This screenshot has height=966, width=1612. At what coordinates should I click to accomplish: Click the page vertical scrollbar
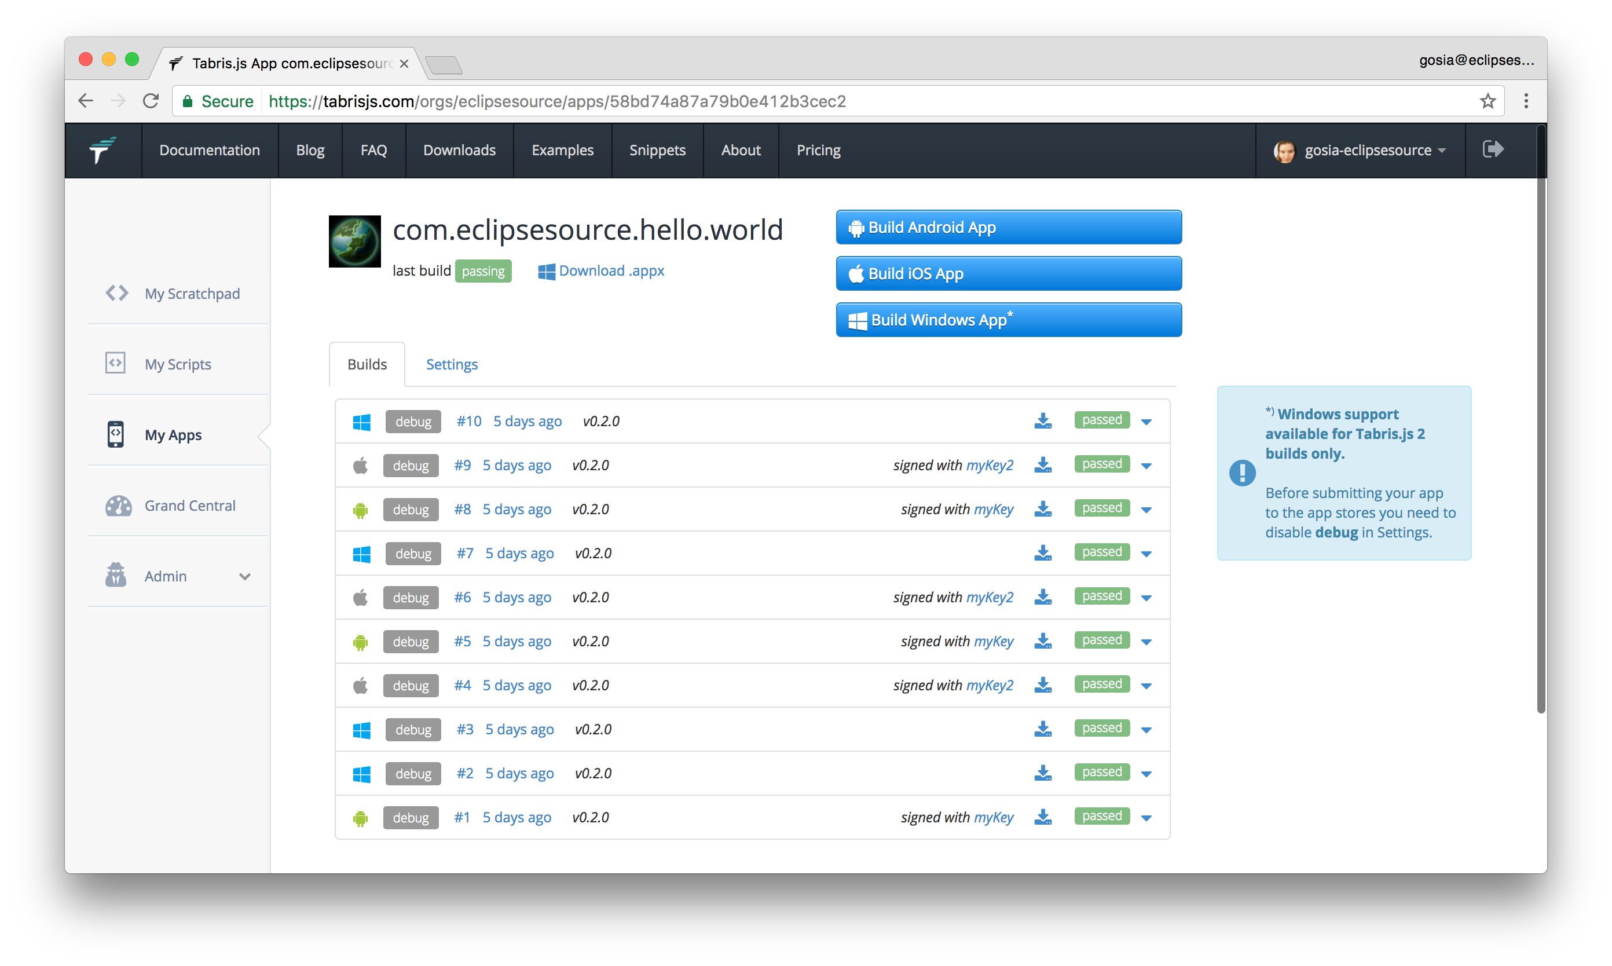pyautogui.click(x=1540, y=418)
